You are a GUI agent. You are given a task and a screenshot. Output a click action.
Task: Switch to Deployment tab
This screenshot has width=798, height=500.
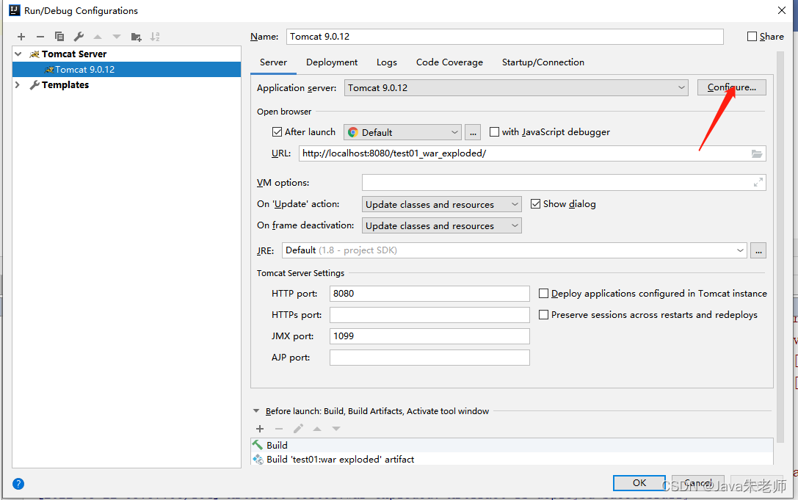[x=332, y=62]
